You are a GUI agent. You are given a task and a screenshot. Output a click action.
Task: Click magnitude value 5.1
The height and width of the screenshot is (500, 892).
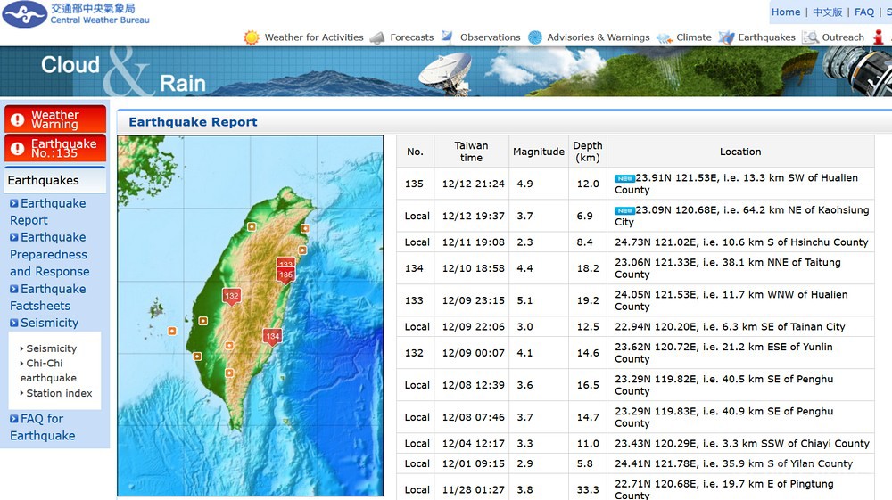click(524, 300)
